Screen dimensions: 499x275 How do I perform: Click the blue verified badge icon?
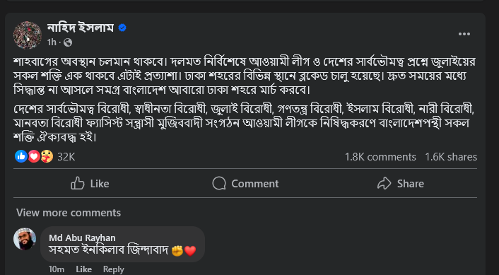(x=122, y=28)
